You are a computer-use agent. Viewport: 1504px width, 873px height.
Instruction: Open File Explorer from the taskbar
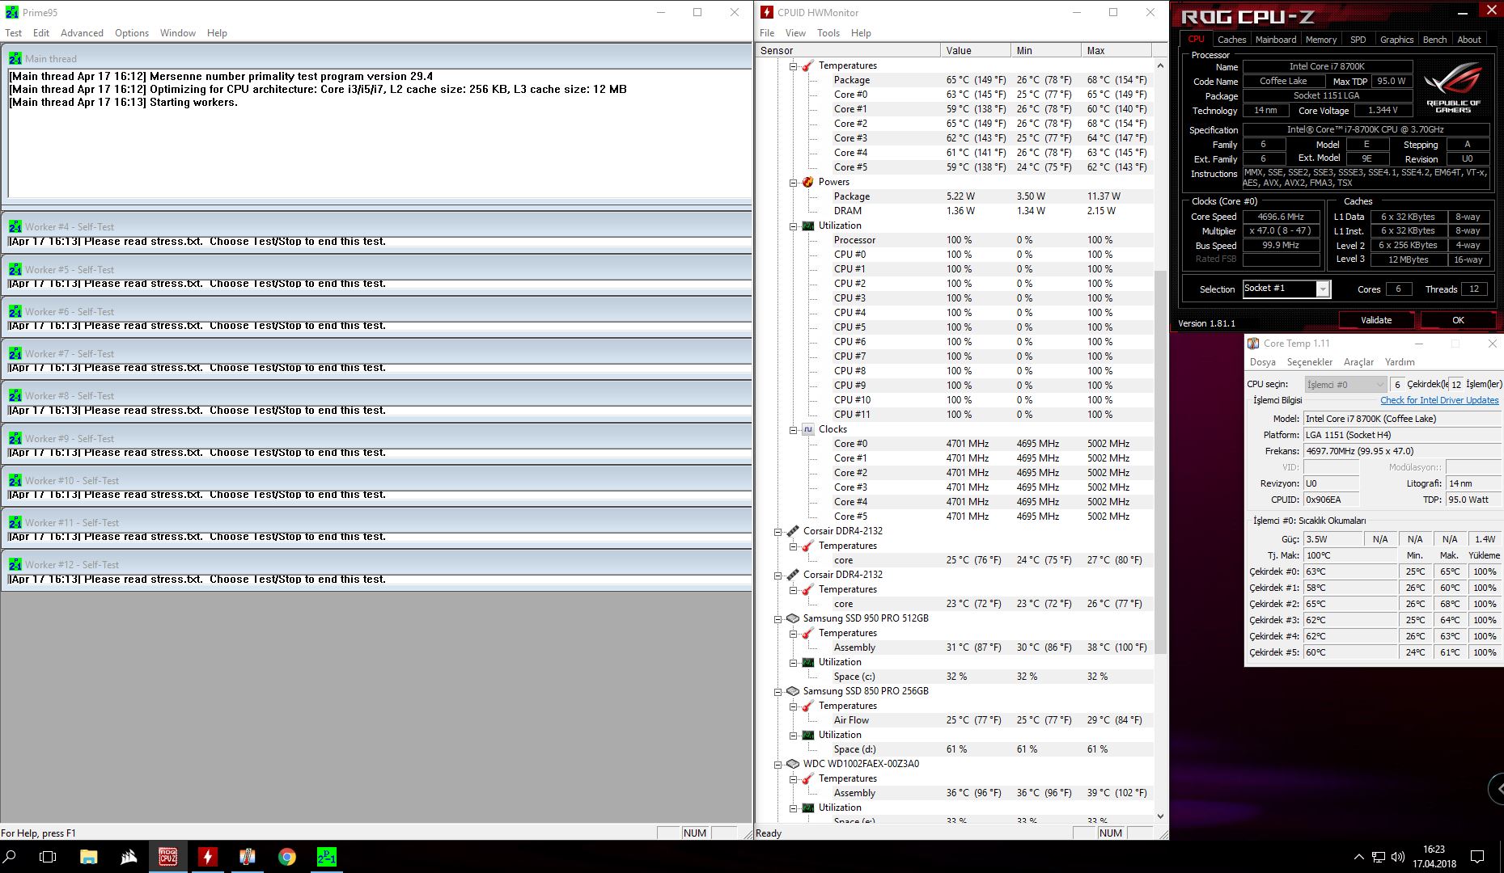89,857
